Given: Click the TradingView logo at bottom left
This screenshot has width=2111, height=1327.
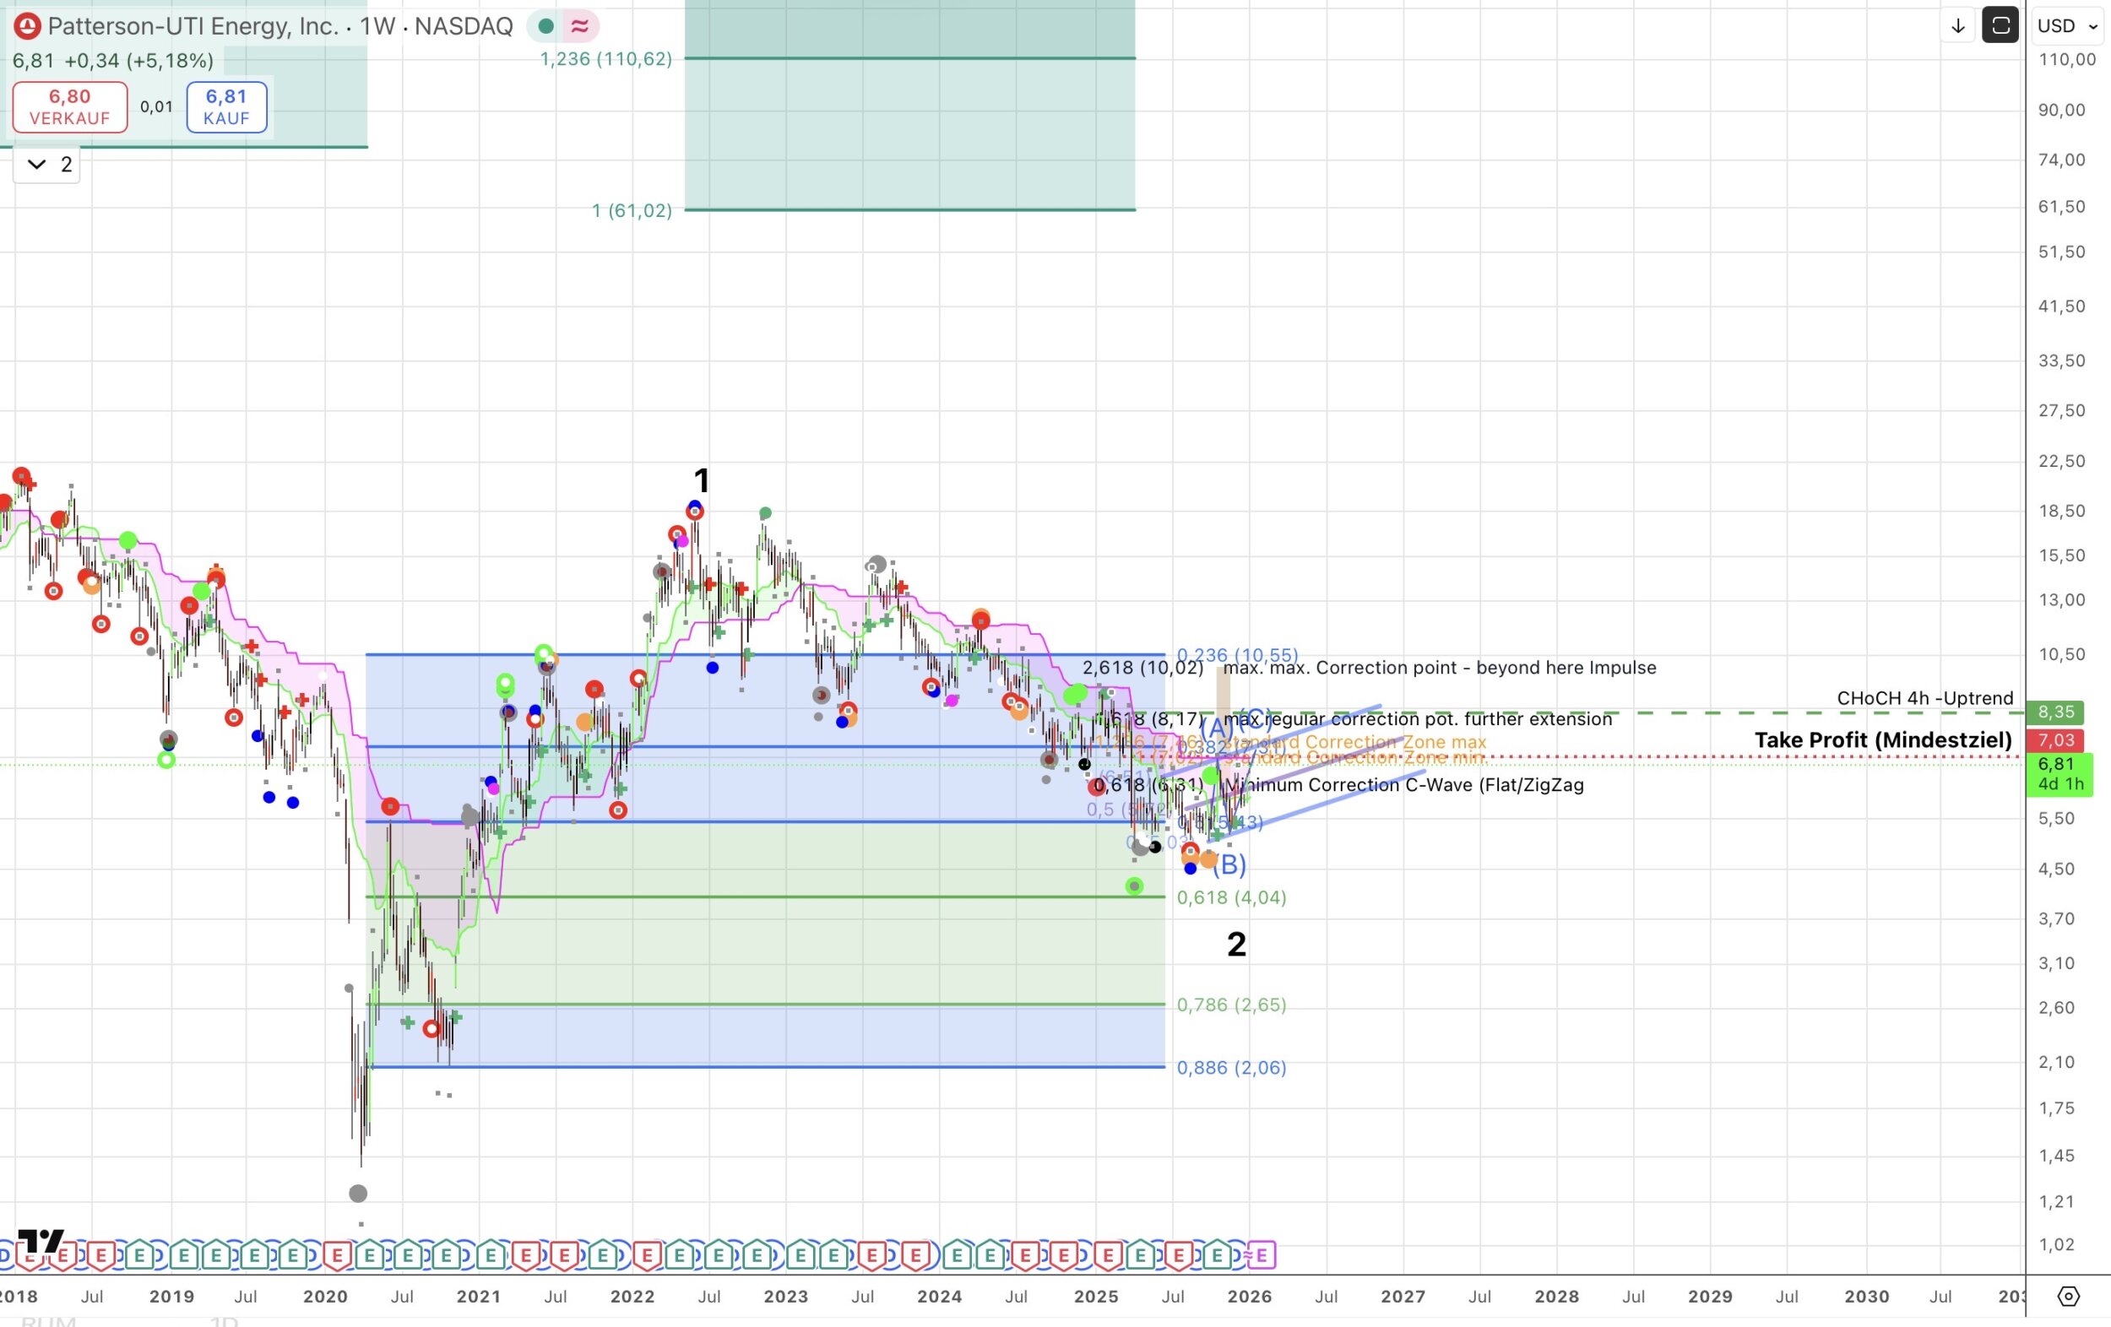Looking at the screenshot, I should coord(41,1241).
